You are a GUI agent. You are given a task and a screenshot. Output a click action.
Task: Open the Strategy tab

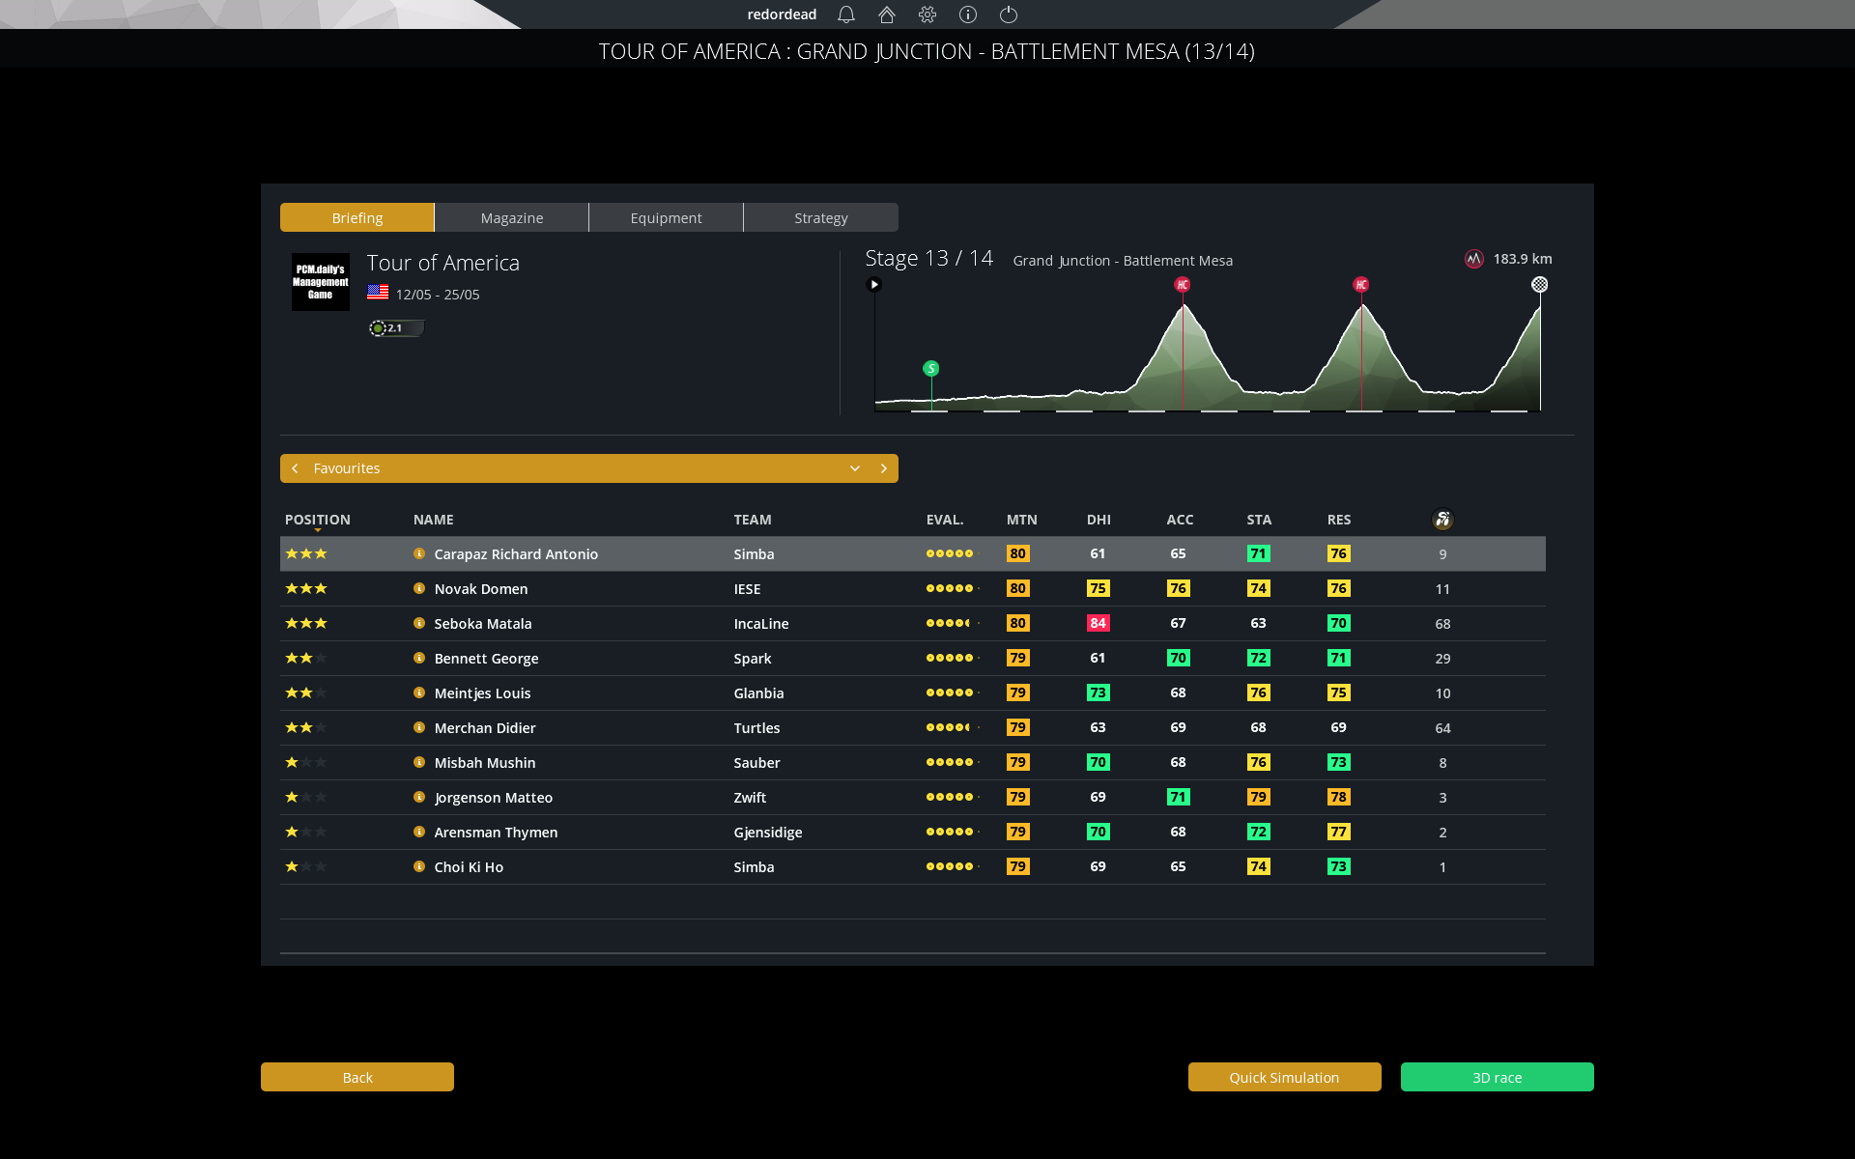click(x=821, y=218)
